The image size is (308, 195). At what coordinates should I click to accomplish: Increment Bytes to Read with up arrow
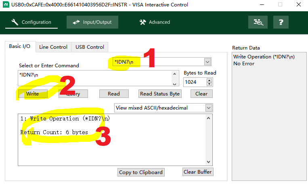pyautogui.click(x=210, y=80)
